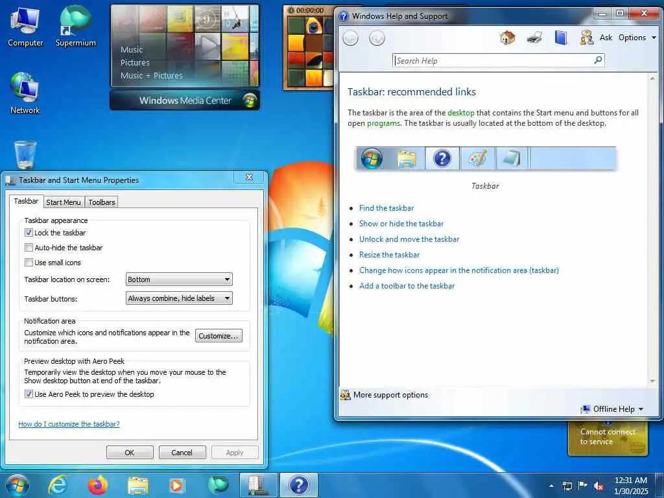Switch to the Start Menu tab
Screen dimensions: 664x498
(x=64, y=202)
